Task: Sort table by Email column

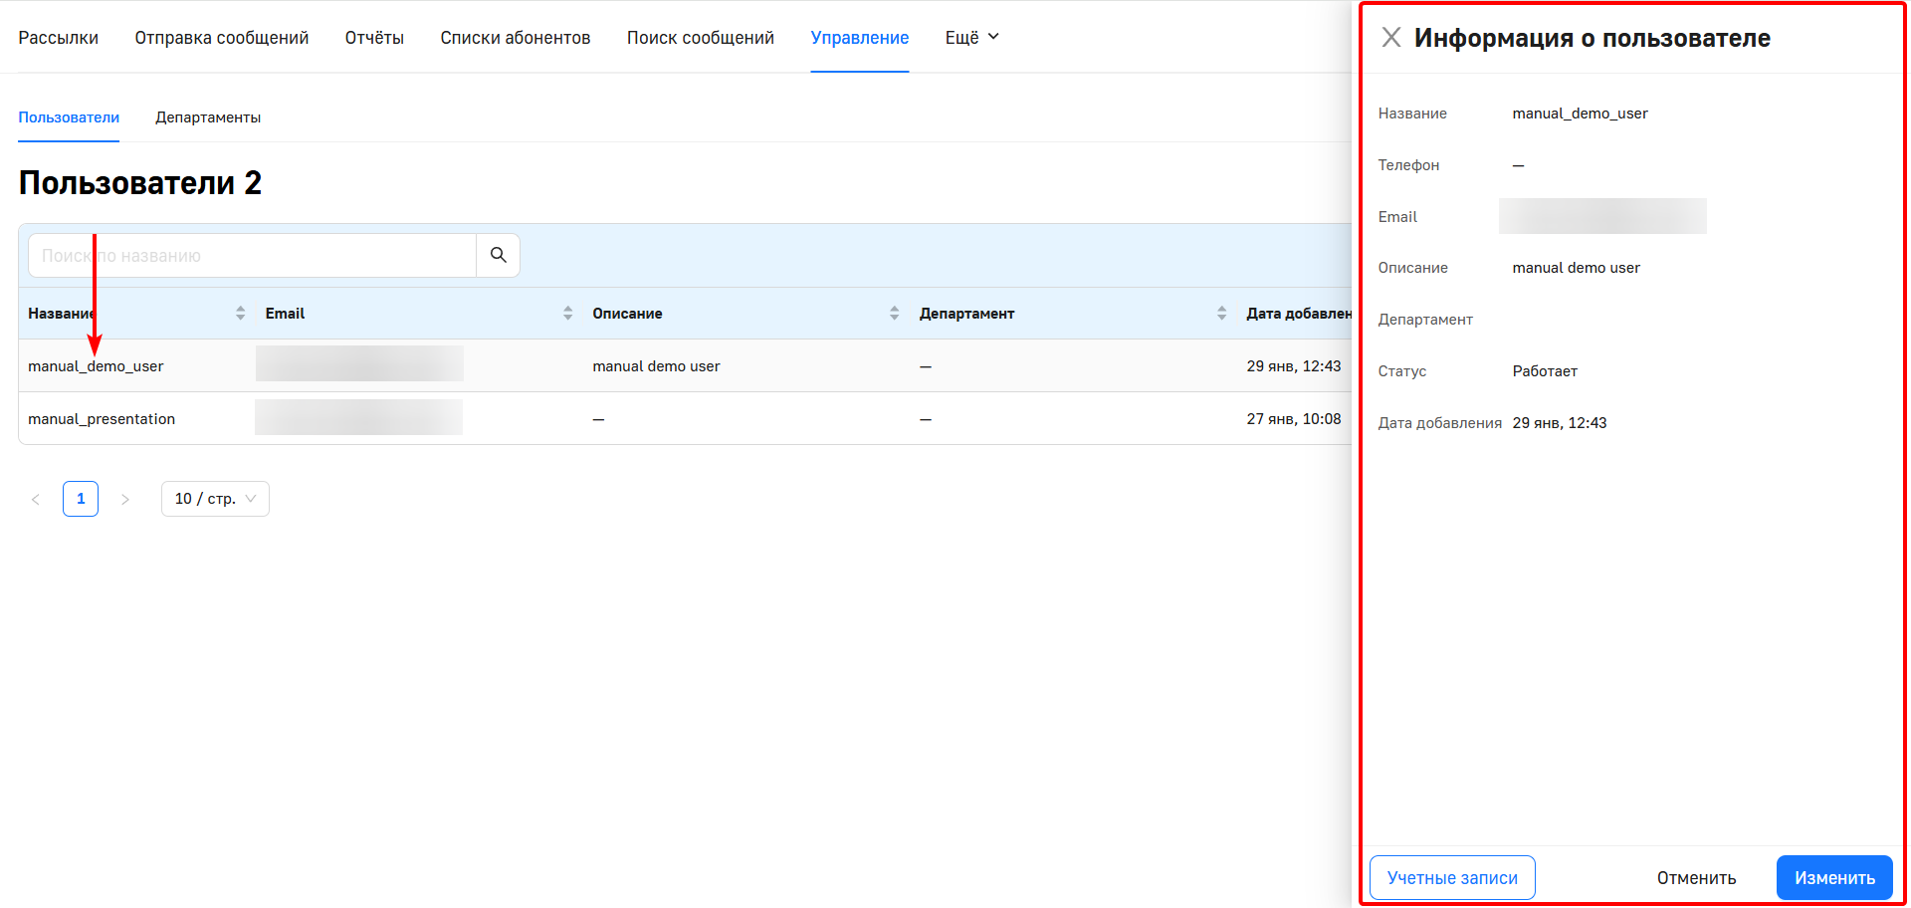Action: (567, 314)
